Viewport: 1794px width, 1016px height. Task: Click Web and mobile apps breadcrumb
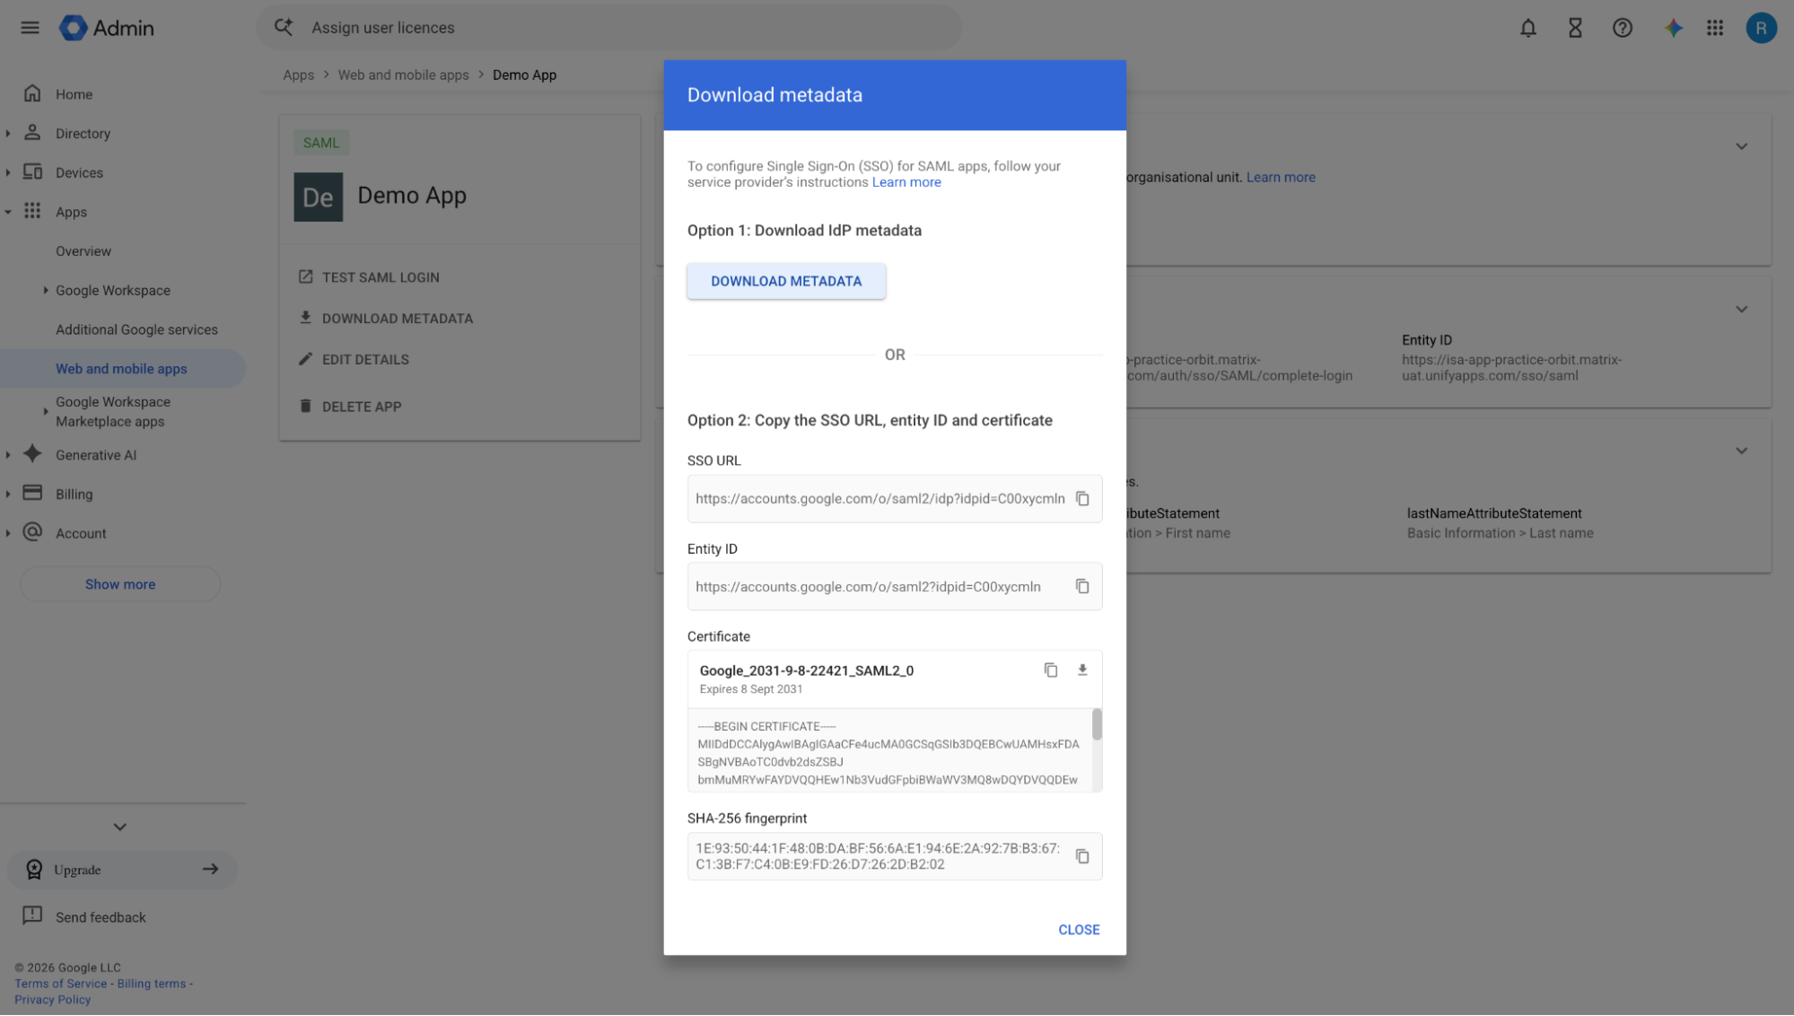tap(403, 75)
